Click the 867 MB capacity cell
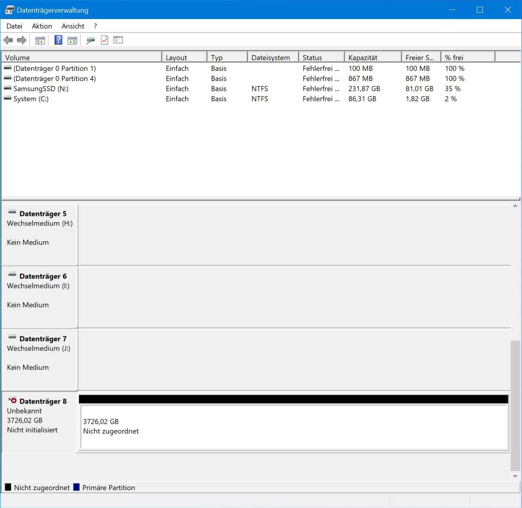 [361, 79]
